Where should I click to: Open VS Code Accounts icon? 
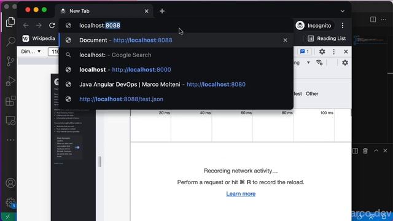tap(10, 183)
